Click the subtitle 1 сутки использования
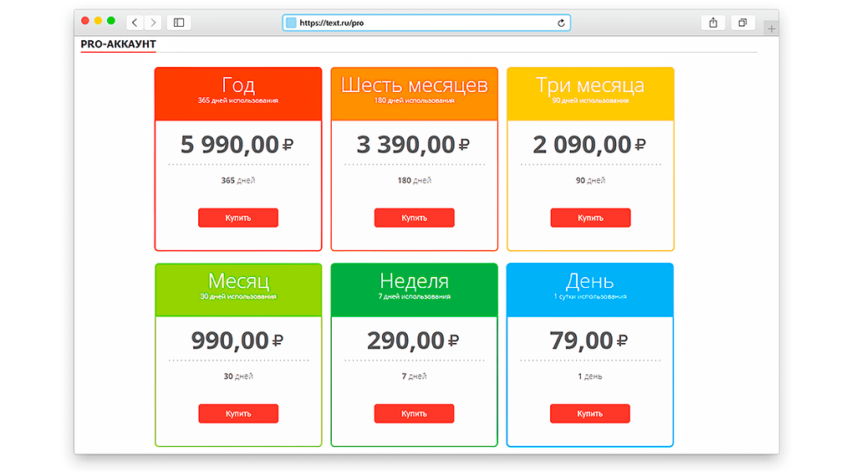 [x=590, y=296]
